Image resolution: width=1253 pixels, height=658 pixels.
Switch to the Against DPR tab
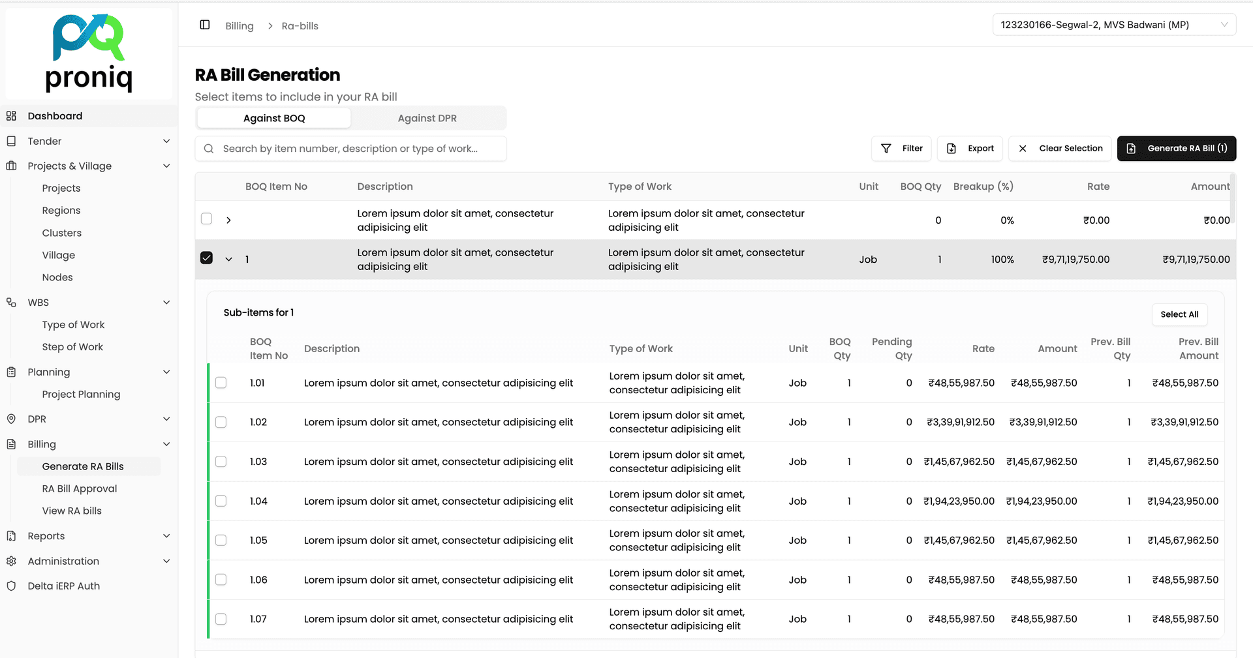[427, 118]
